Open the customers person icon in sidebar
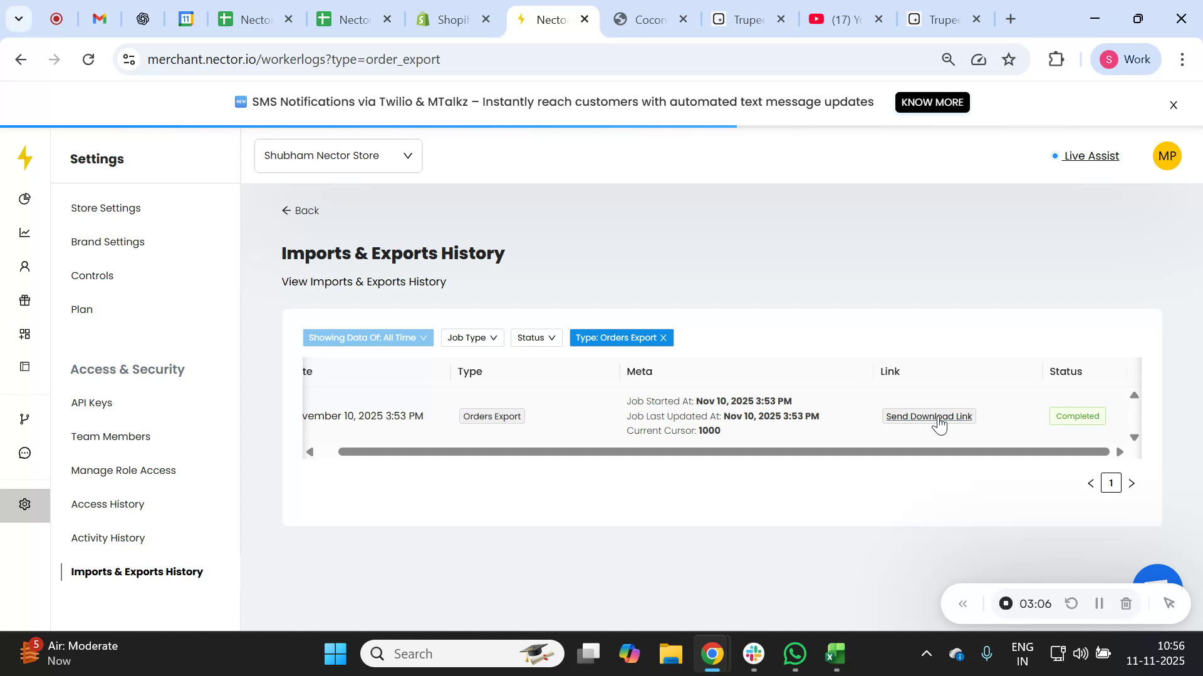The height and width of the screenshot is (676, 1203). [x=24, y=266]
